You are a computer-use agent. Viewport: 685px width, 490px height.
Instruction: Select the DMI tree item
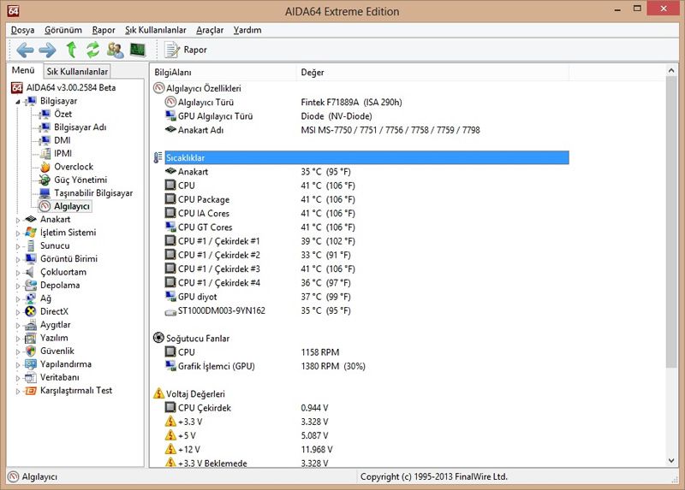click(x=62, y=140)
